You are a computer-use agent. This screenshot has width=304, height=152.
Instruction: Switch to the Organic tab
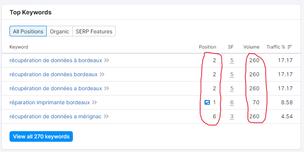coord(60,31)
